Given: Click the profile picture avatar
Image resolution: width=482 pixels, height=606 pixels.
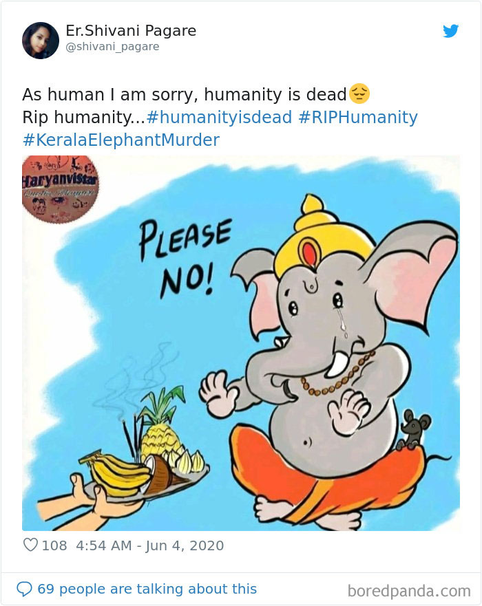Looking at the screenshot, I should point(41,40).
